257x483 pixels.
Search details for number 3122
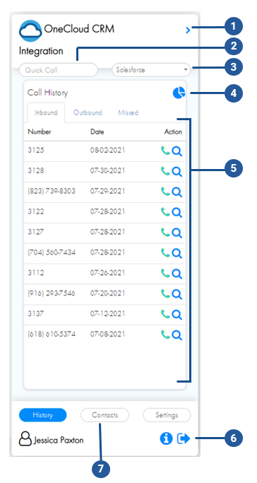(177, 213)
